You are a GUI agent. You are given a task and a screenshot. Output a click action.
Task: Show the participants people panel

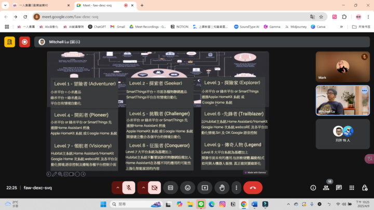click(x=326, y=188)
